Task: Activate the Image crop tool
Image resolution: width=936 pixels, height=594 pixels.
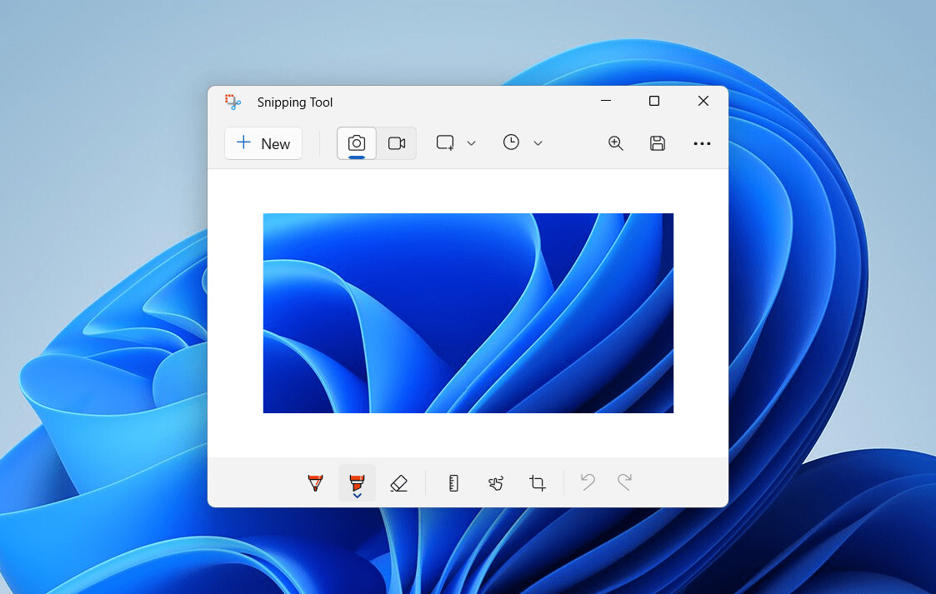Action: (x=538, y=482)
